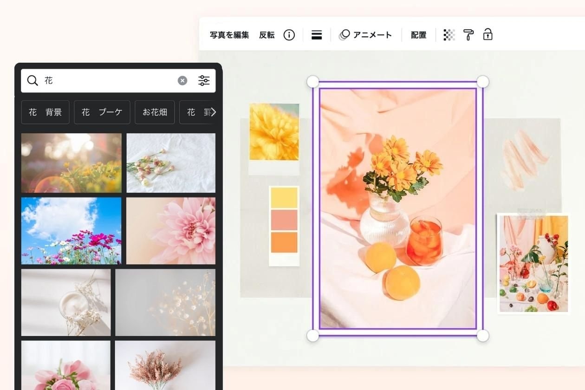Open the 配置 position menu
585x390 pixels.
(x=418, y=35)
